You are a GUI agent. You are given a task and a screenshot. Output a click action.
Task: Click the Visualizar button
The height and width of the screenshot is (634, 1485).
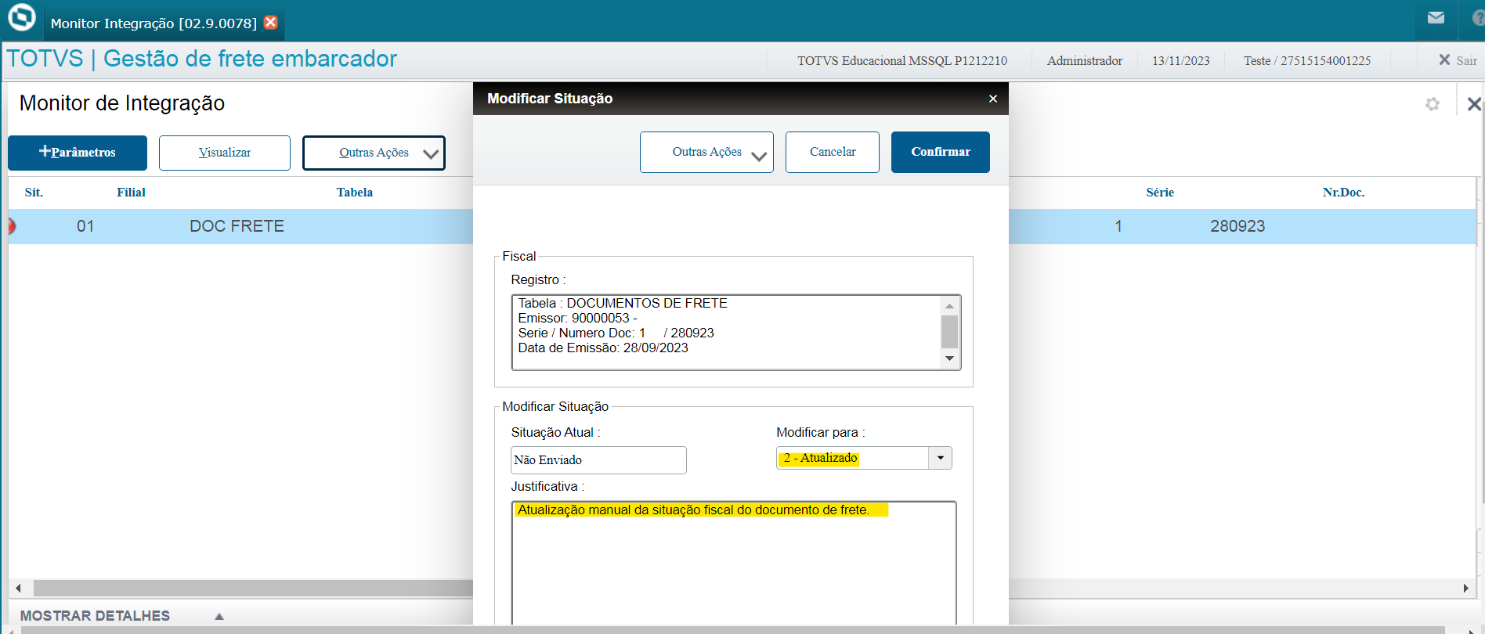(x=225, y=153)
